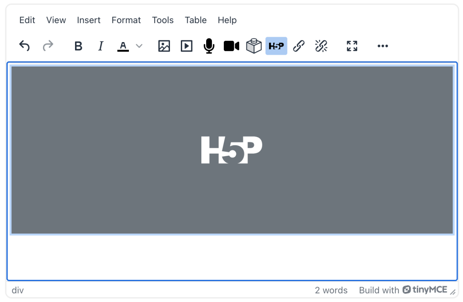Toggle Italic formatting
463x302 pixels.
coord(101,46)
